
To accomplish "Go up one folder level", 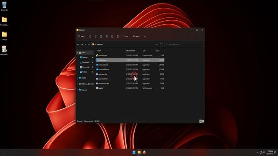I will point(89,44).
